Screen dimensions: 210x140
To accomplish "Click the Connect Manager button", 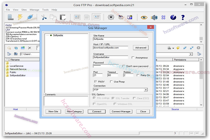I will coord(121,111).
